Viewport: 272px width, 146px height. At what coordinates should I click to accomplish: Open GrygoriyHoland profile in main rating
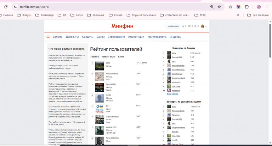click(112, 116)
